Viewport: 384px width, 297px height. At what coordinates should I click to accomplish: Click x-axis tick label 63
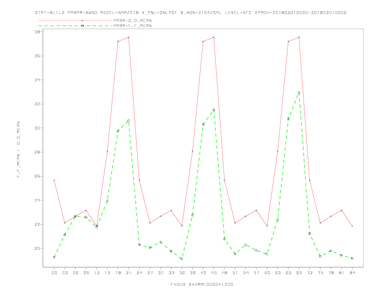coord(278,273)
